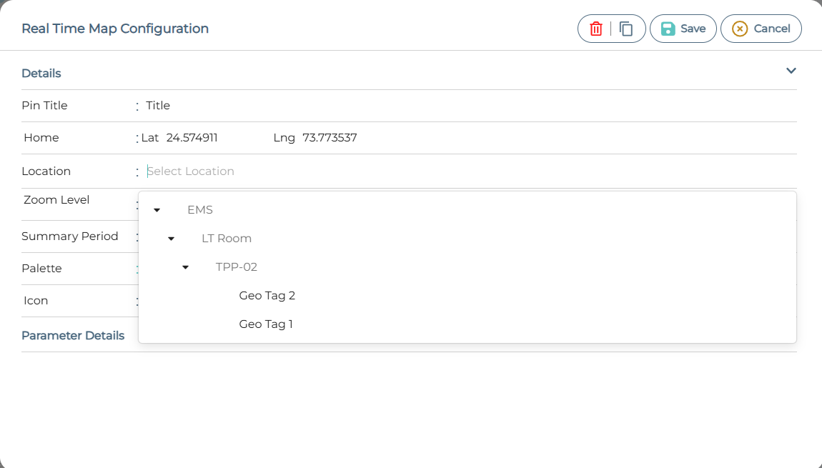Click the floppy disk icon in Save
Screen dimensions: 822x468
pos(668,29)
